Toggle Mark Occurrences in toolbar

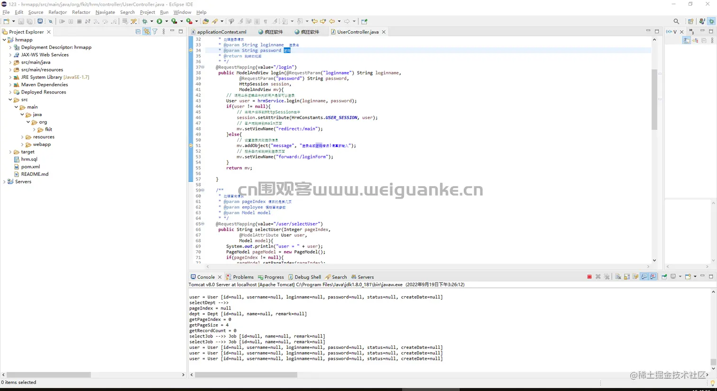pos(240,21)
